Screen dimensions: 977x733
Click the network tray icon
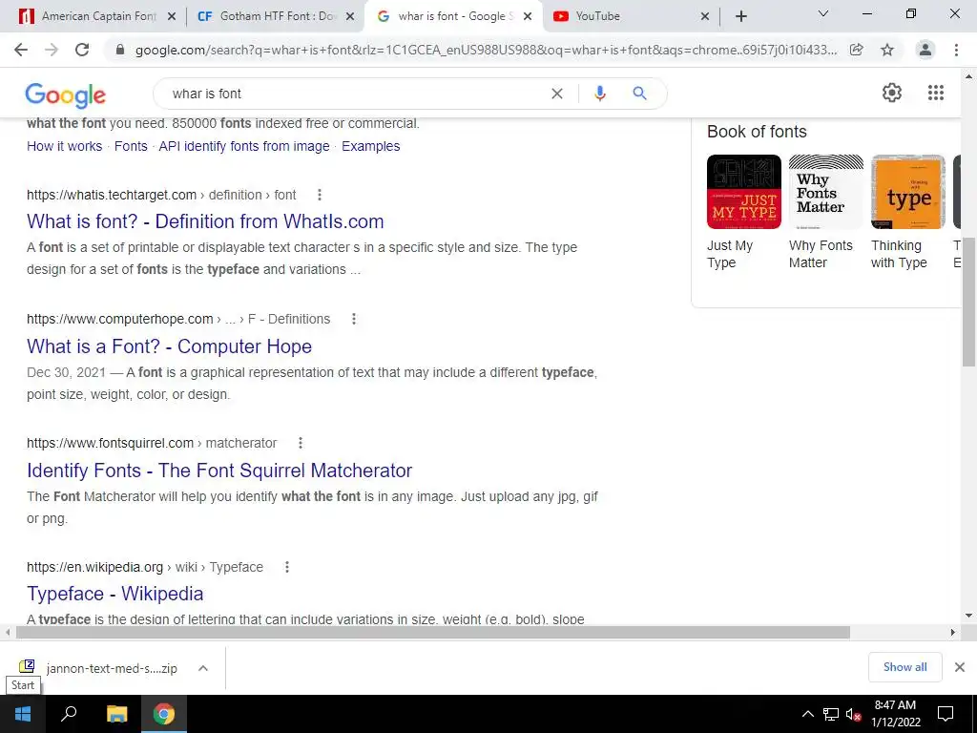coord(831,714)
